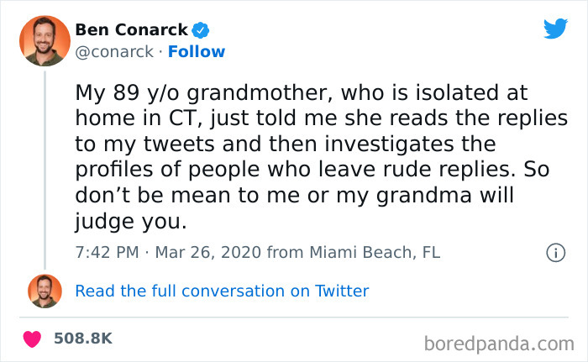Click the 7:42 PM timestamp
The image size is (588, 362).
point(105,252)
